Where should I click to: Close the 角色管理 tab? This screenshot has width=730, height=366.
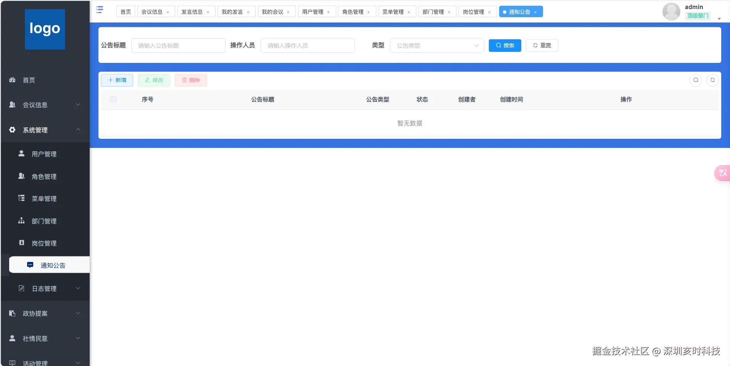(369, 12)
